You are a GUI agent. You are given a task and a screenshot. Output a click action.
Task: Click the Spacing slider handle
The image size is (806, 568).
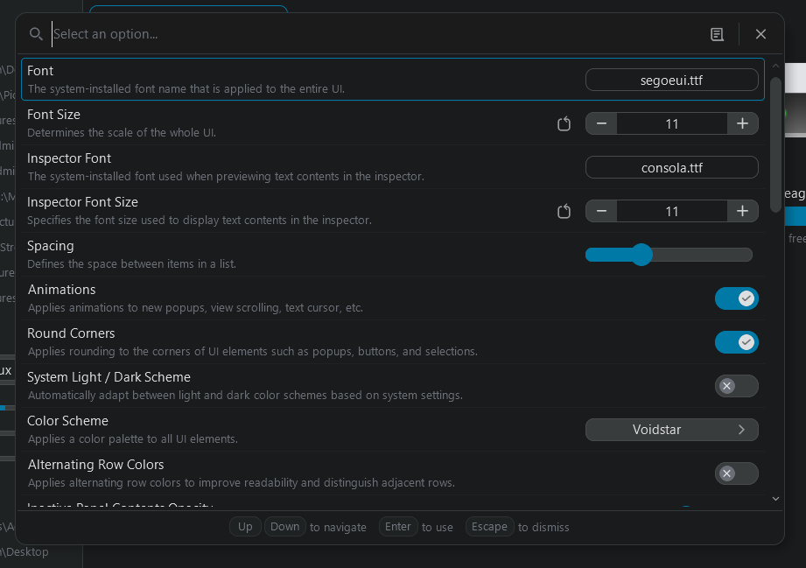[641, 255]
